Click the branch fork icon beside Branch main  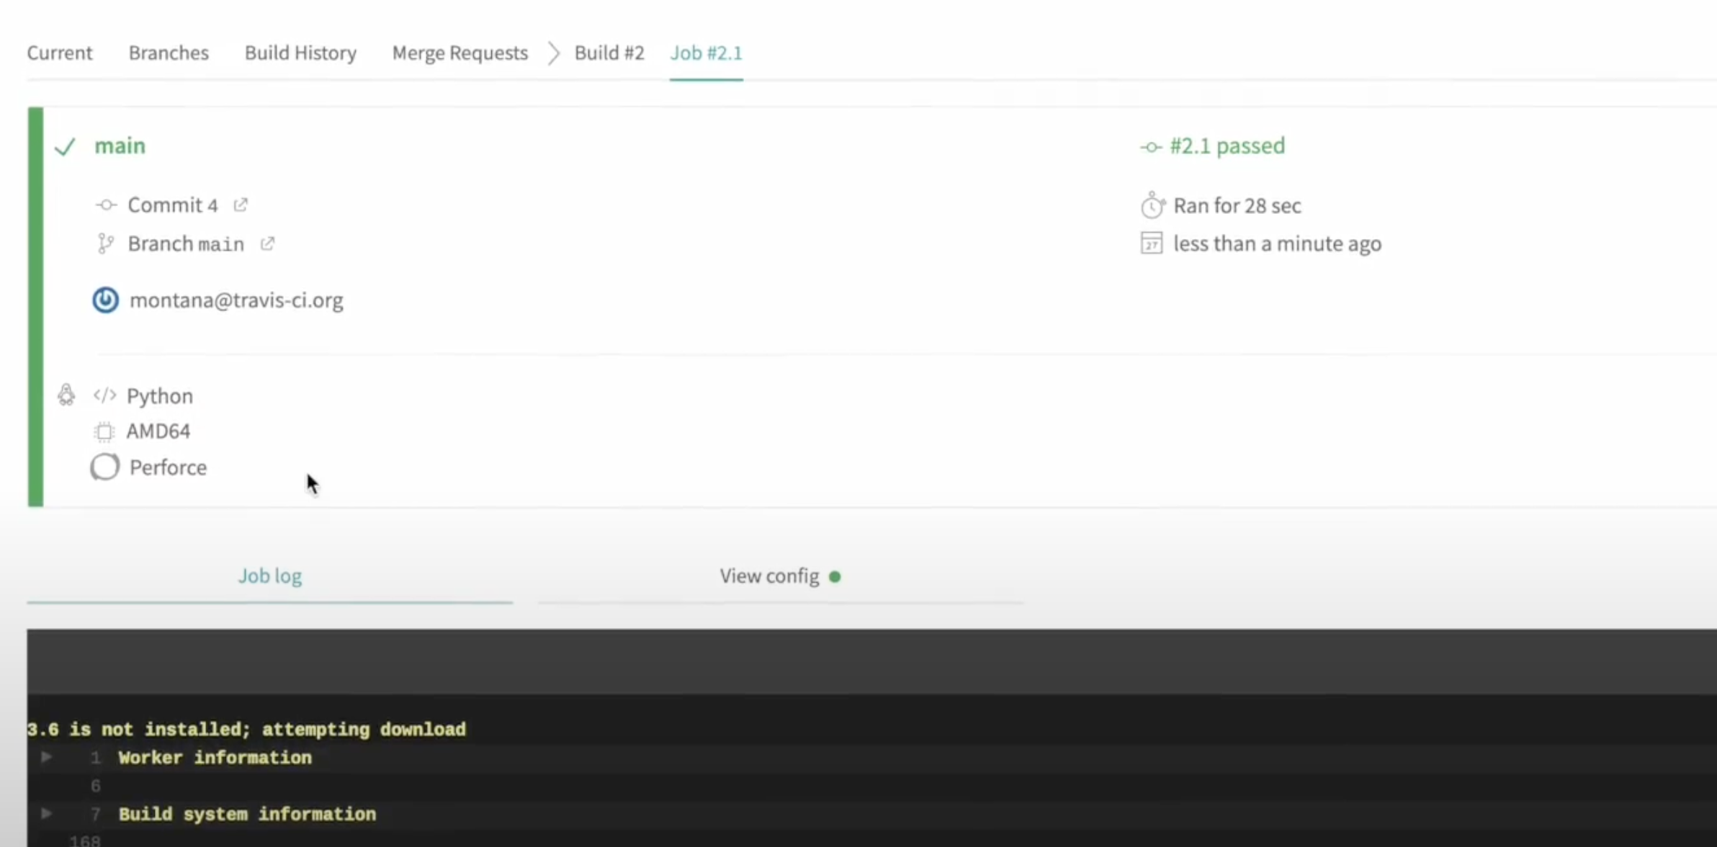(105, 244)
